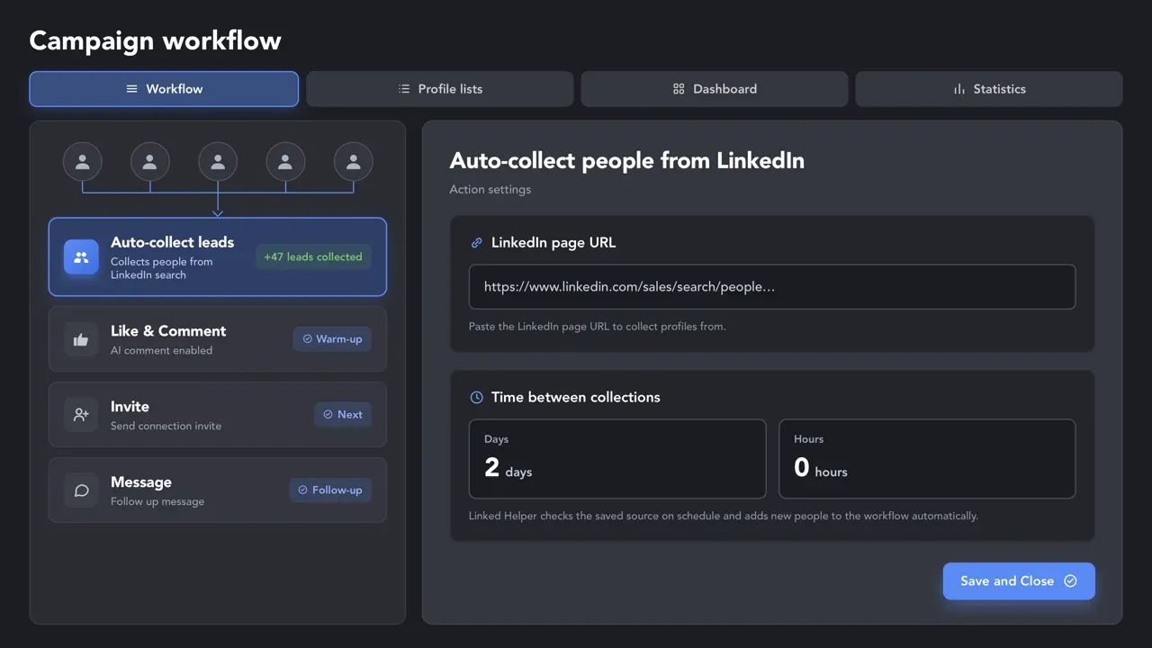1152x648 pixels.
Task: Select the Auto-collect leads workflow step
Action: (218, 256)
